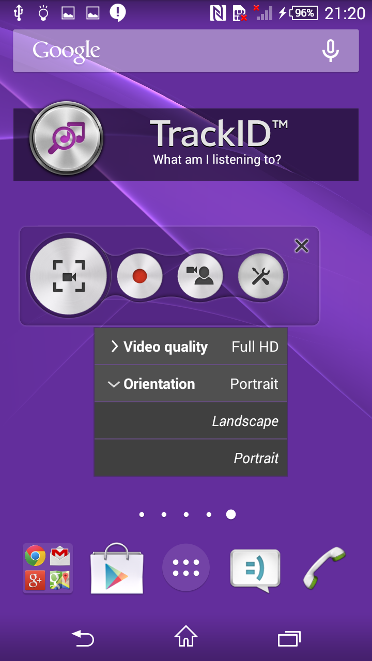This screenshot has width=372, height=661.
Task: Open the Google apps folder
Action: pyautogui.click(x=48, y=568)
